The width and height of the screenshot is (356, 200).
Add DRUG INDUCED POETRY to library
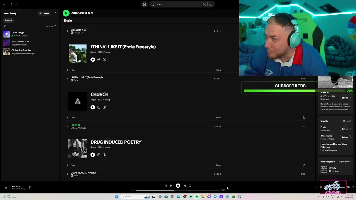tap(99, 155)
